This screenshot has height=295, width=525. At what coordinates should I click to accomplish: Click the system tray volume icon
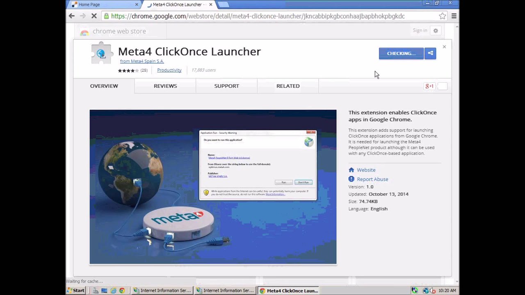pyautogui.click(x=434, y=290)
